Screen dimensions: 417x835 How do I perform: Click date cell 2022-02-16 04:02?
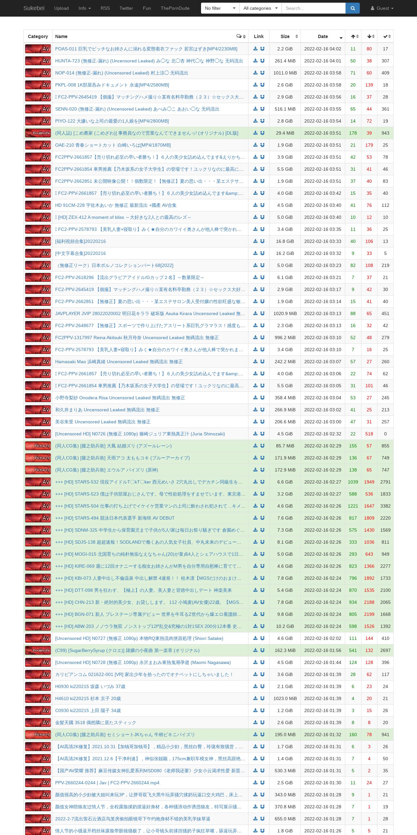click(323, 49)
